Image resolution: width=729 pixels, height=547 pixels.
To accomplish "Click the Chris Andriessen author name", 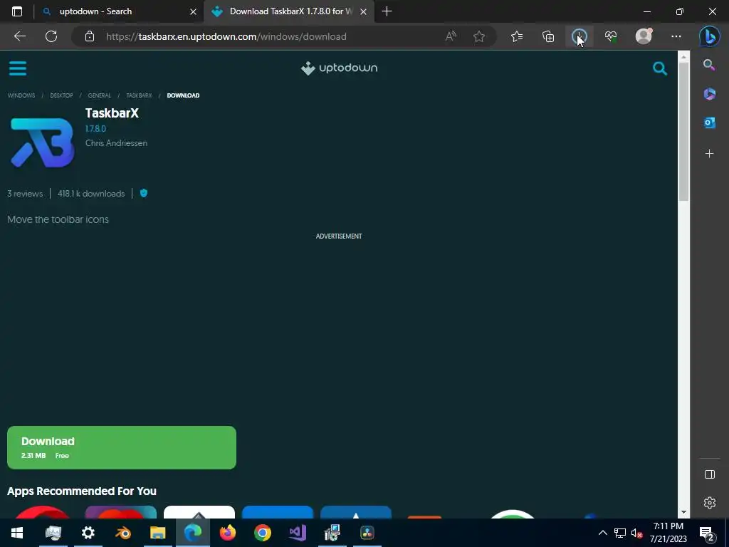I will (x=116, y=142).
